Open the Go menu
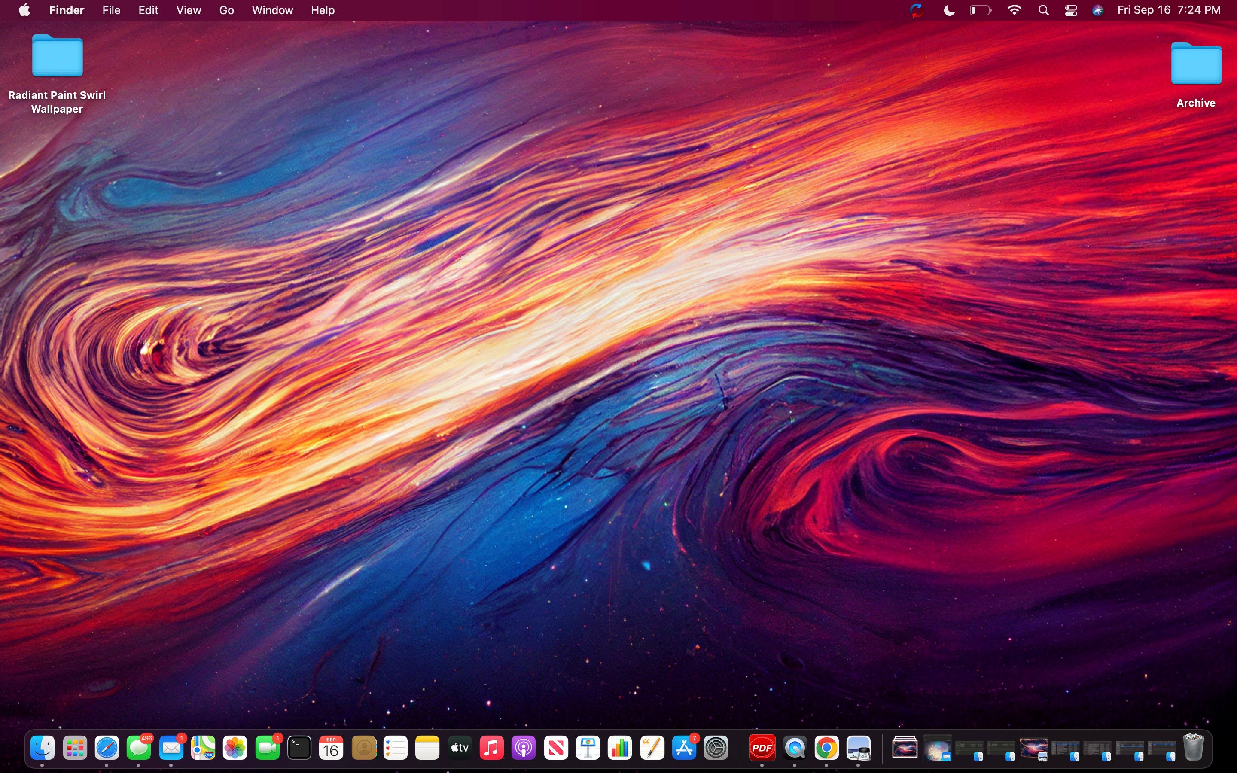 pyautogui.click(x=226, y=10)
